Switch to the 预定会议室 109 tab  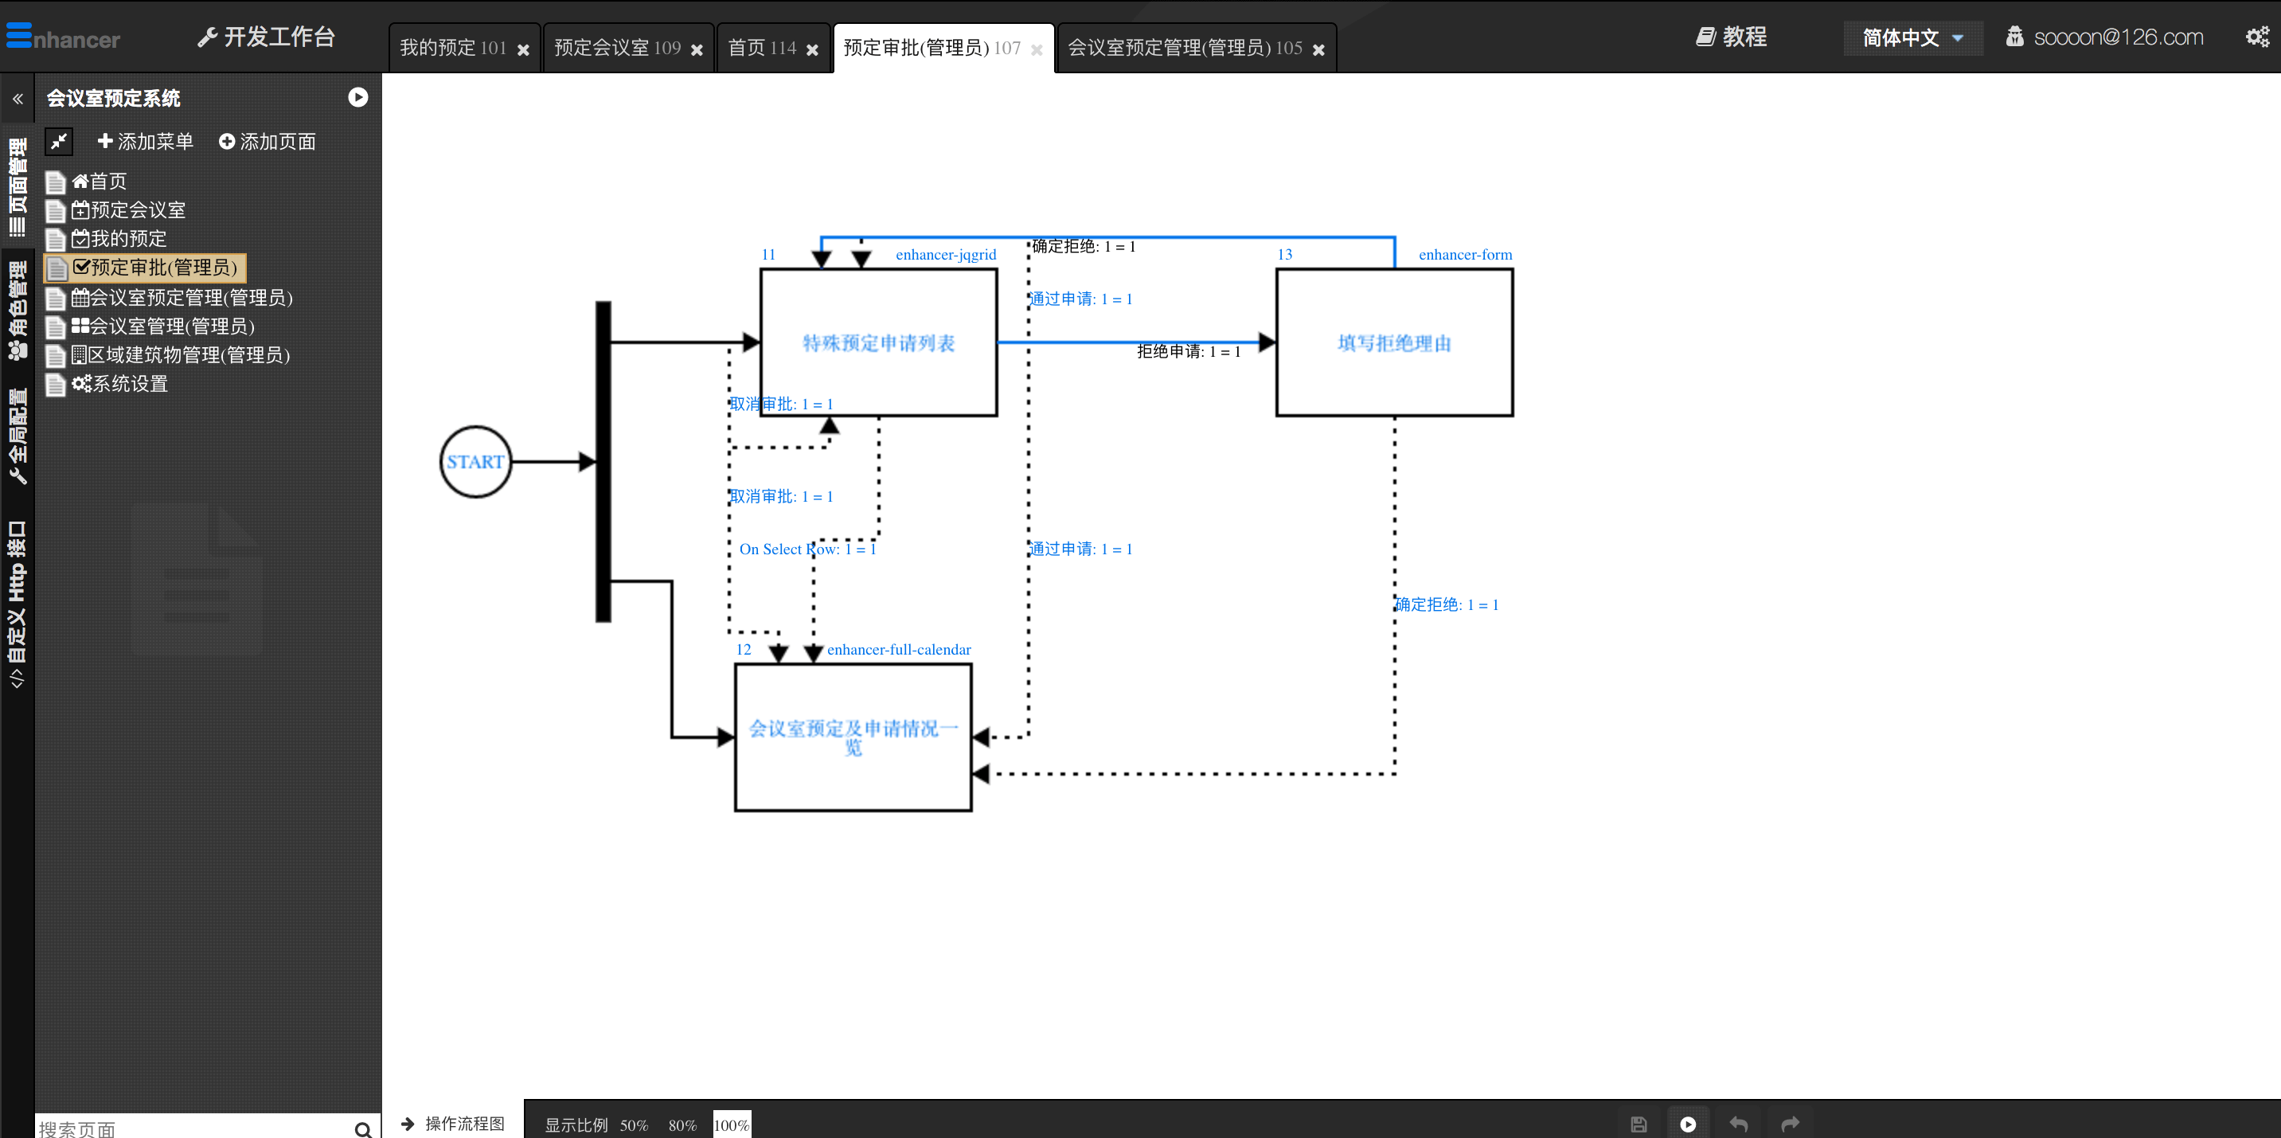[x=617, y=48]
